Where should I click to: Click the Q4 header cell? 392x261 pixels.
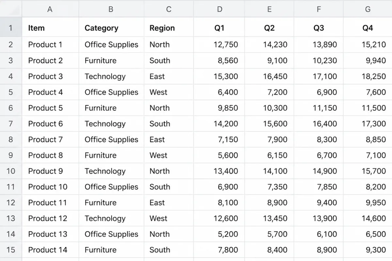click(x=367, y=28)
